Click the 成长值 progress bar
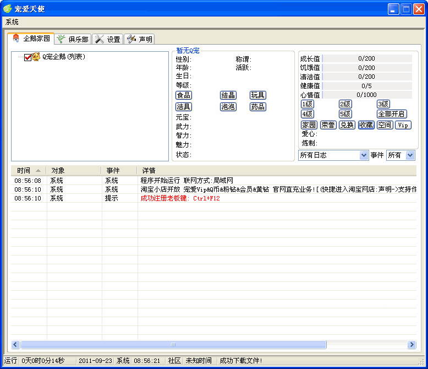 coord(366,58)
